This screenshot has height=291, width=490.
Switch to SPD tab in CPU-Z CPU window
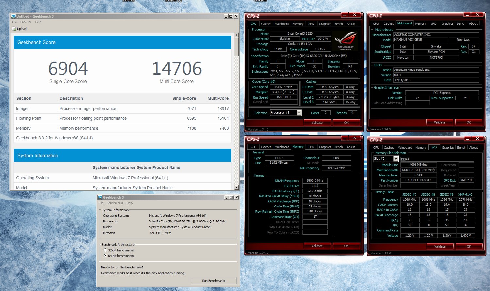[x=311, y=24]
